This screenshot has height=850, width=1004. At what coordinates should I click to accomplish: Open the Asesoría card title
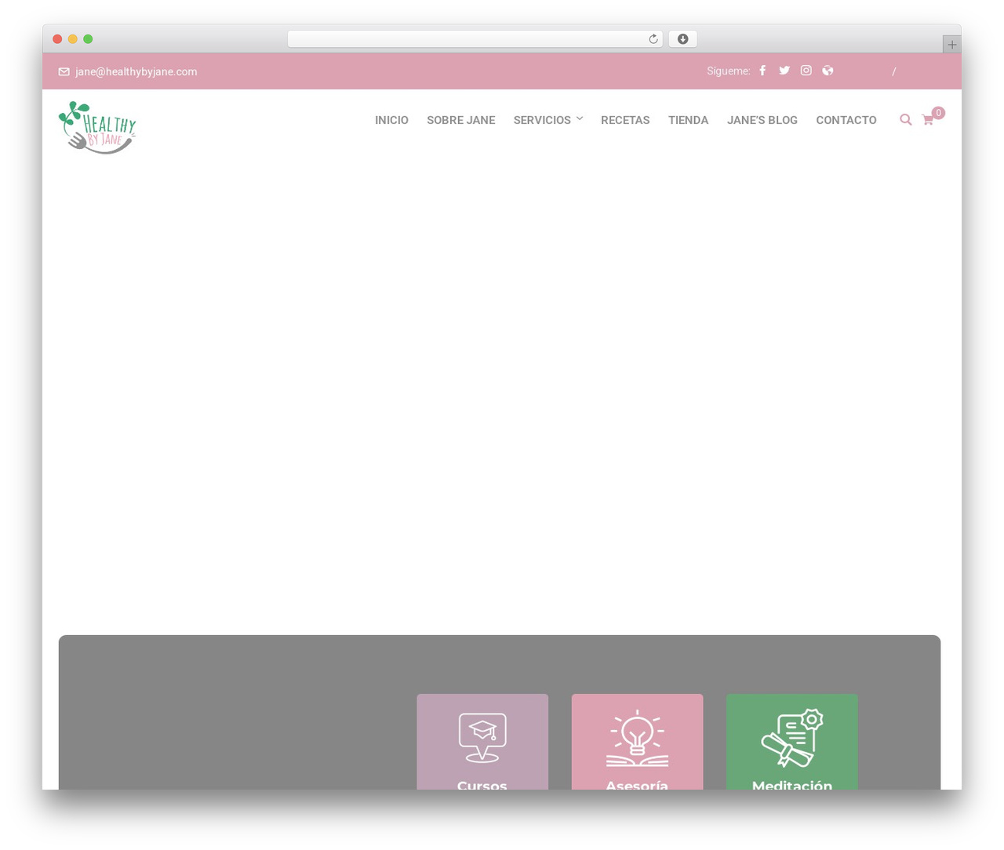(x=637, y=784)
